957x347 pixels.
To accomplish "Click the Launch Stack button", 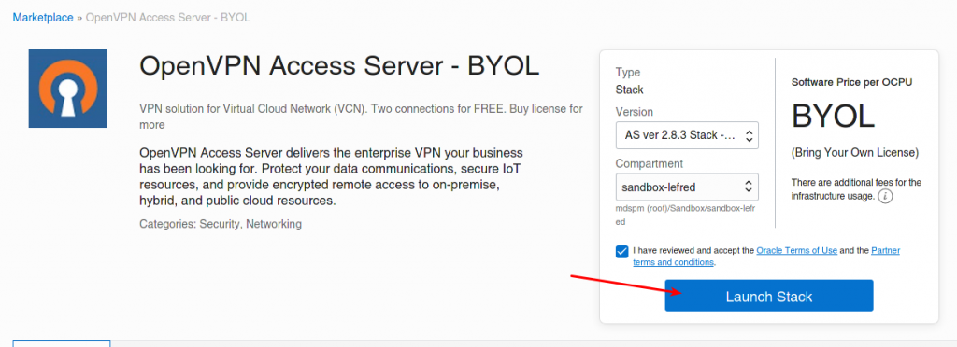I will pos(769,297).
